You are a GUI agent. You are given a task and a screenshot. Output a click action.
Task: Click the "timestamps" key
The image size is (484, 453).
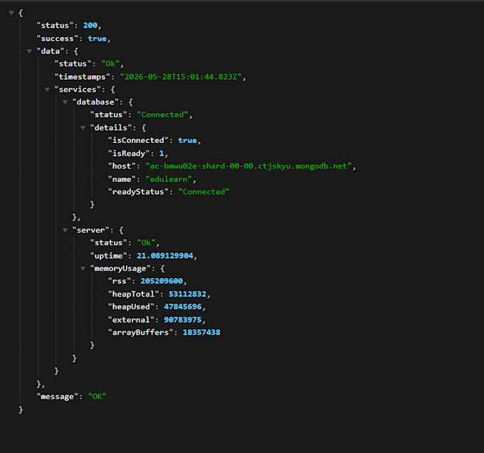[82, 77]
